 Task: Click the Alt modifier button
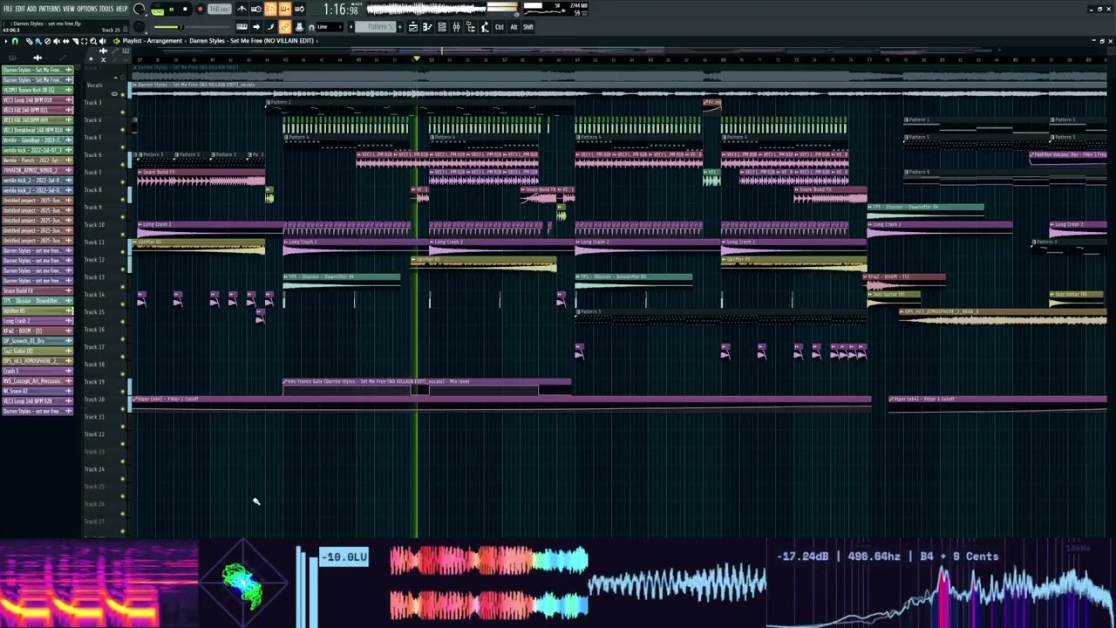(514, 27)
